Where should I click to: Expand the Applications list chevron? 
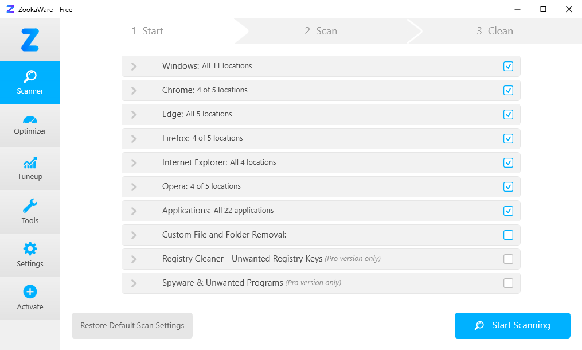click(134, 211)
